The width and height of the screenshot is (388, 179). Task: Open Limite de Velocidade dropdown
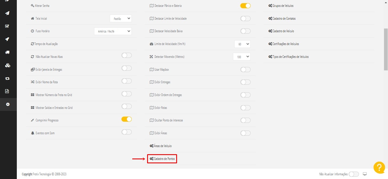coord(242,44)
